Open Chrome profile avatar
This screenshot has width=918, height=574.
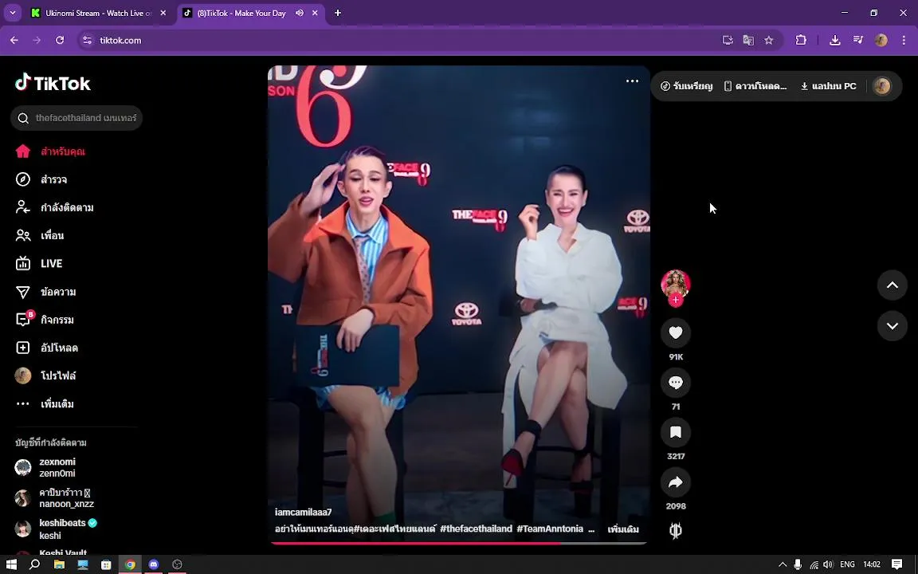tap(881, 41)
